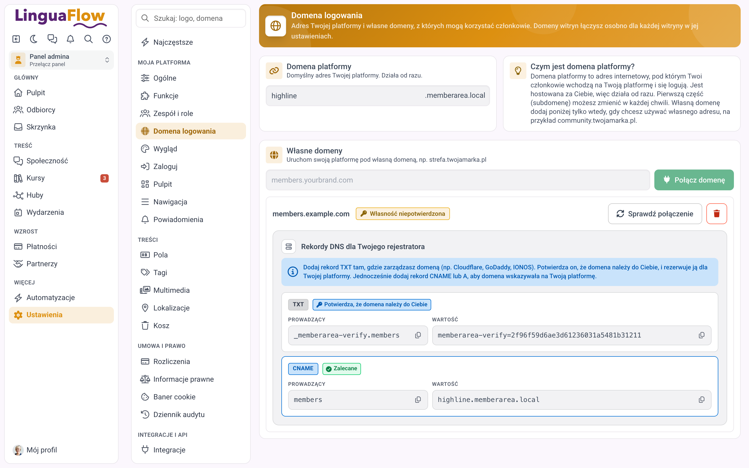The image size is (749, 468).
Task: Open Baner cookie settings item
Action: tap(191, 397)
